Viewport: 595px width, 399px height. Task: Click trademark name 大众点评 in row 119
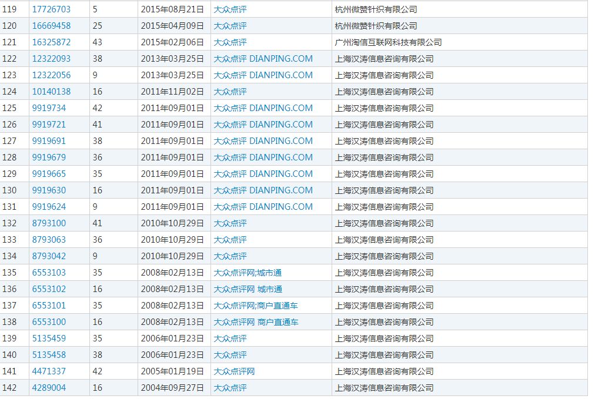230,9
